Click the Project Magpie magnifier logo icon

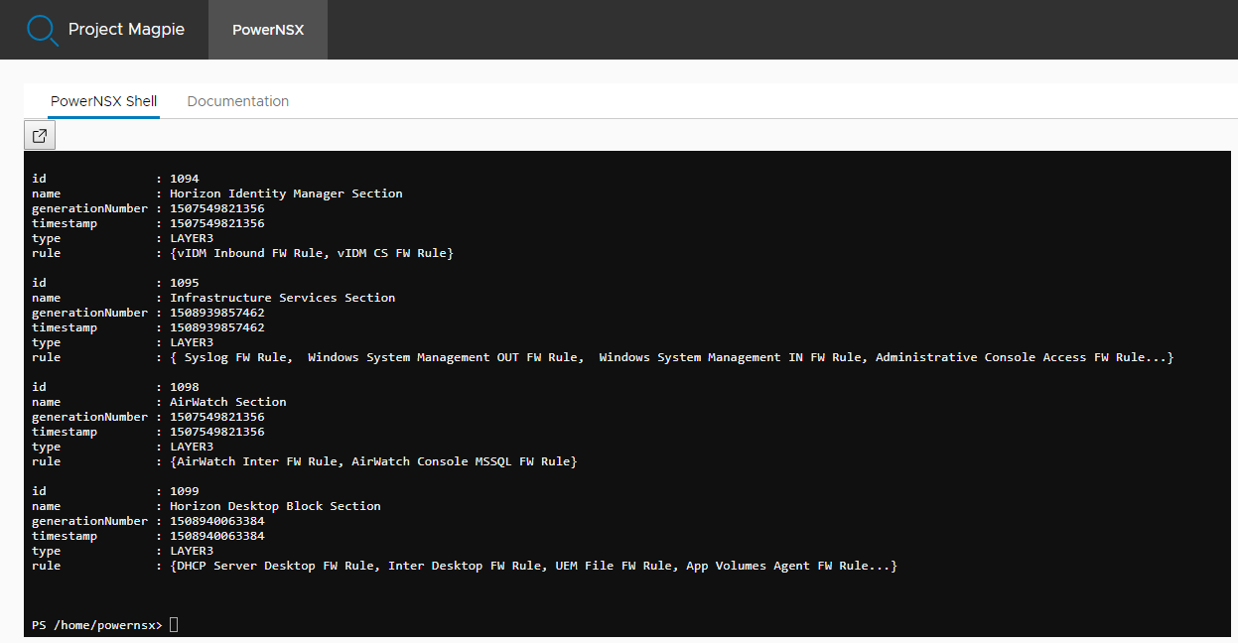click(x=43, y=31)
